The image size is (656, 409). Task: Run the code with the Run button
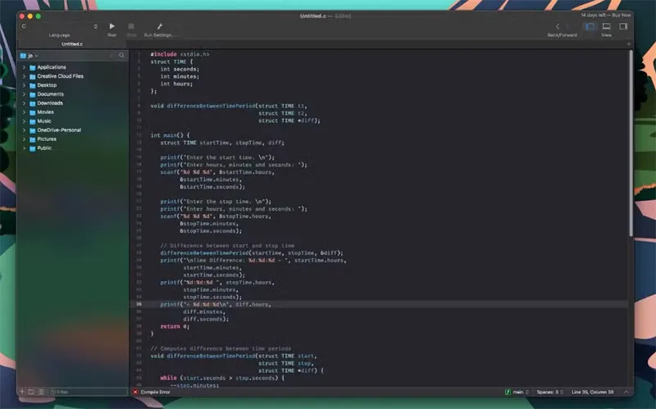pyautogui.click(x=112, y=26)
